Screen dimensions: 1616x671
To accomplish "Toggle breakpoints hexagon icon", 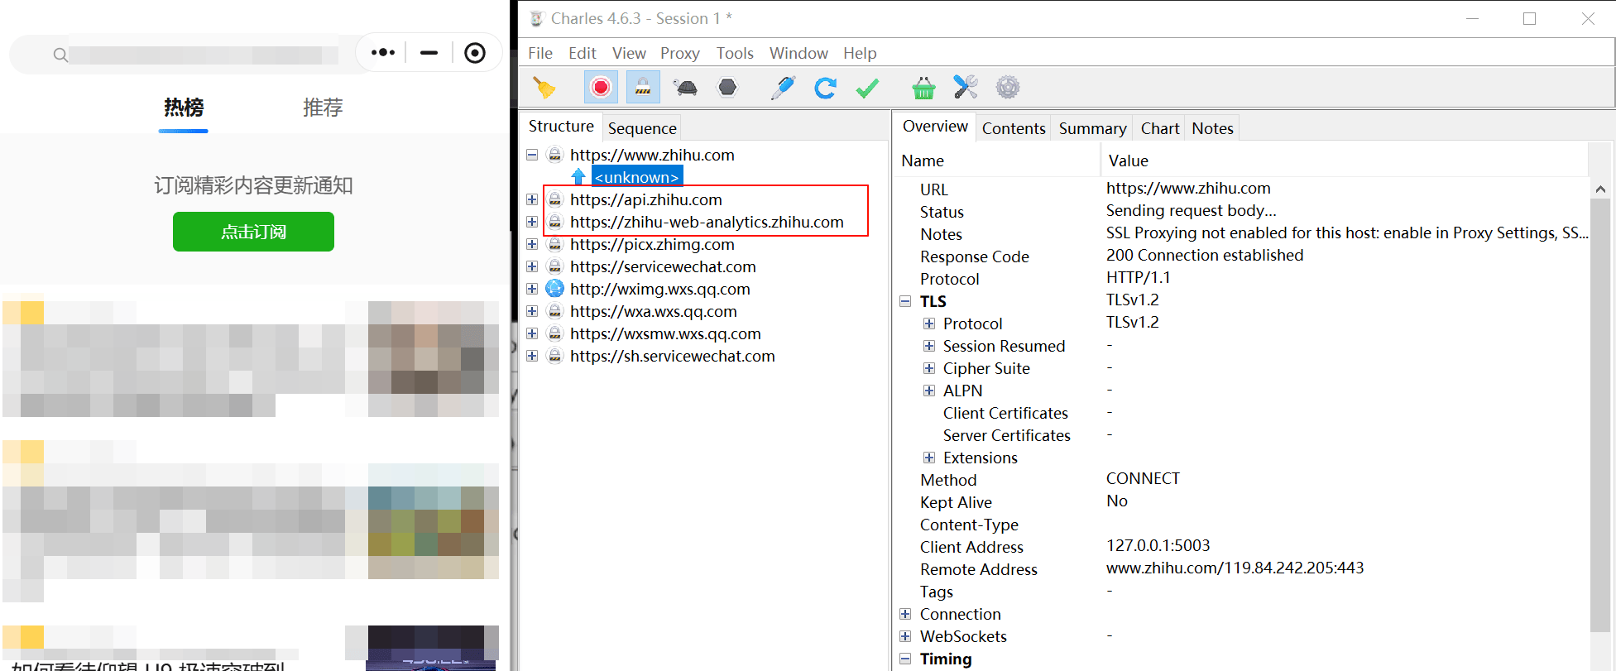I will [x=727, y=87].
